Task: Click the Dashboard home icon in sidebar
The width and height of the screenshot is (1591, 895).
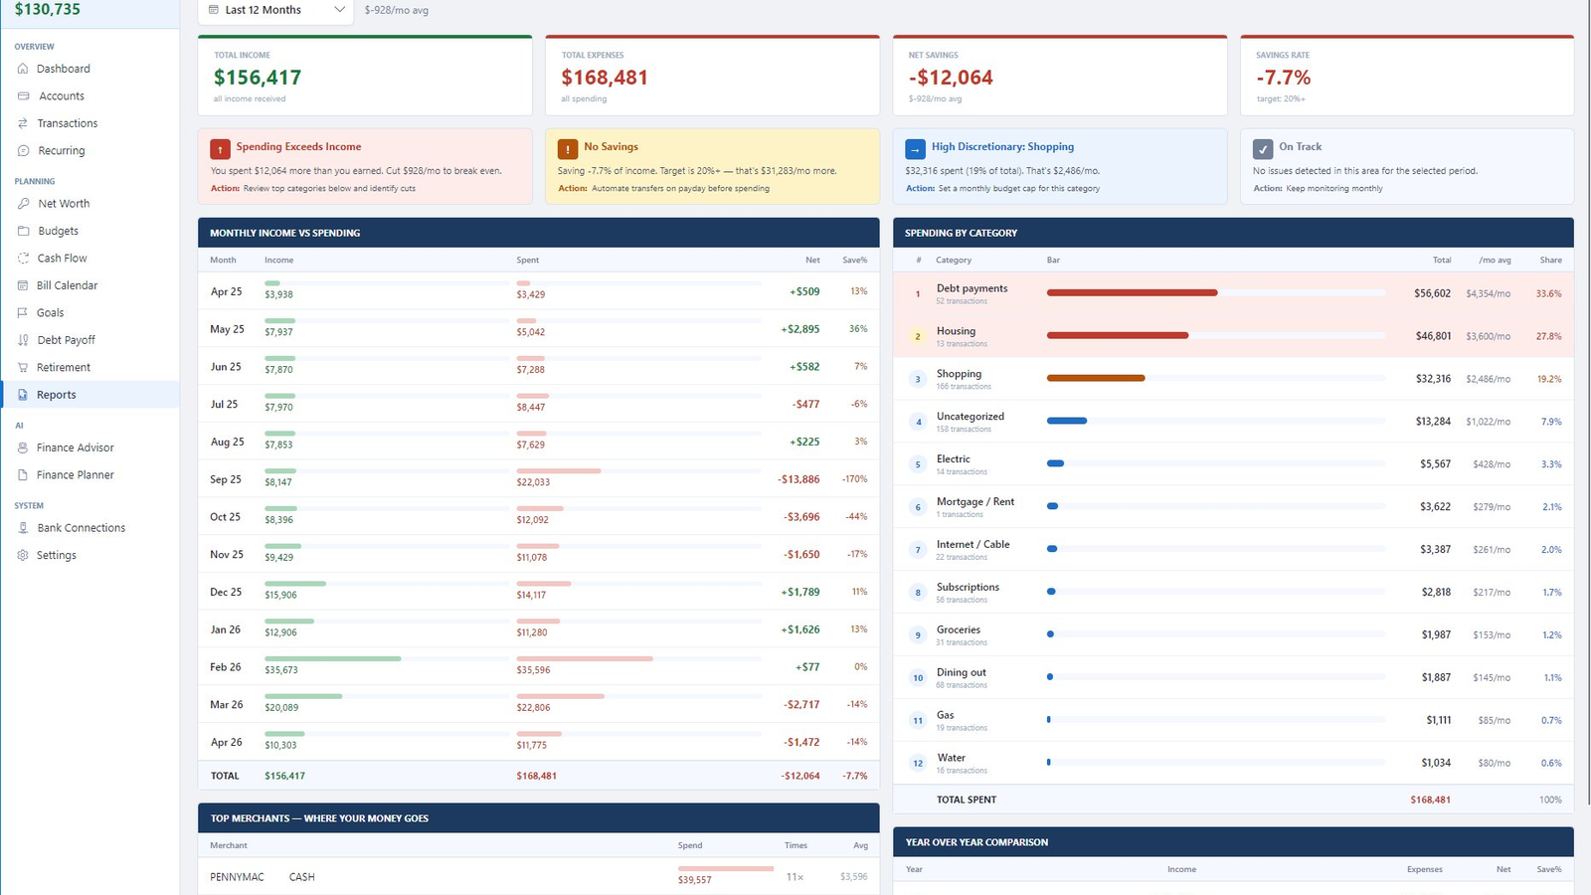Action: coord(23,69)
